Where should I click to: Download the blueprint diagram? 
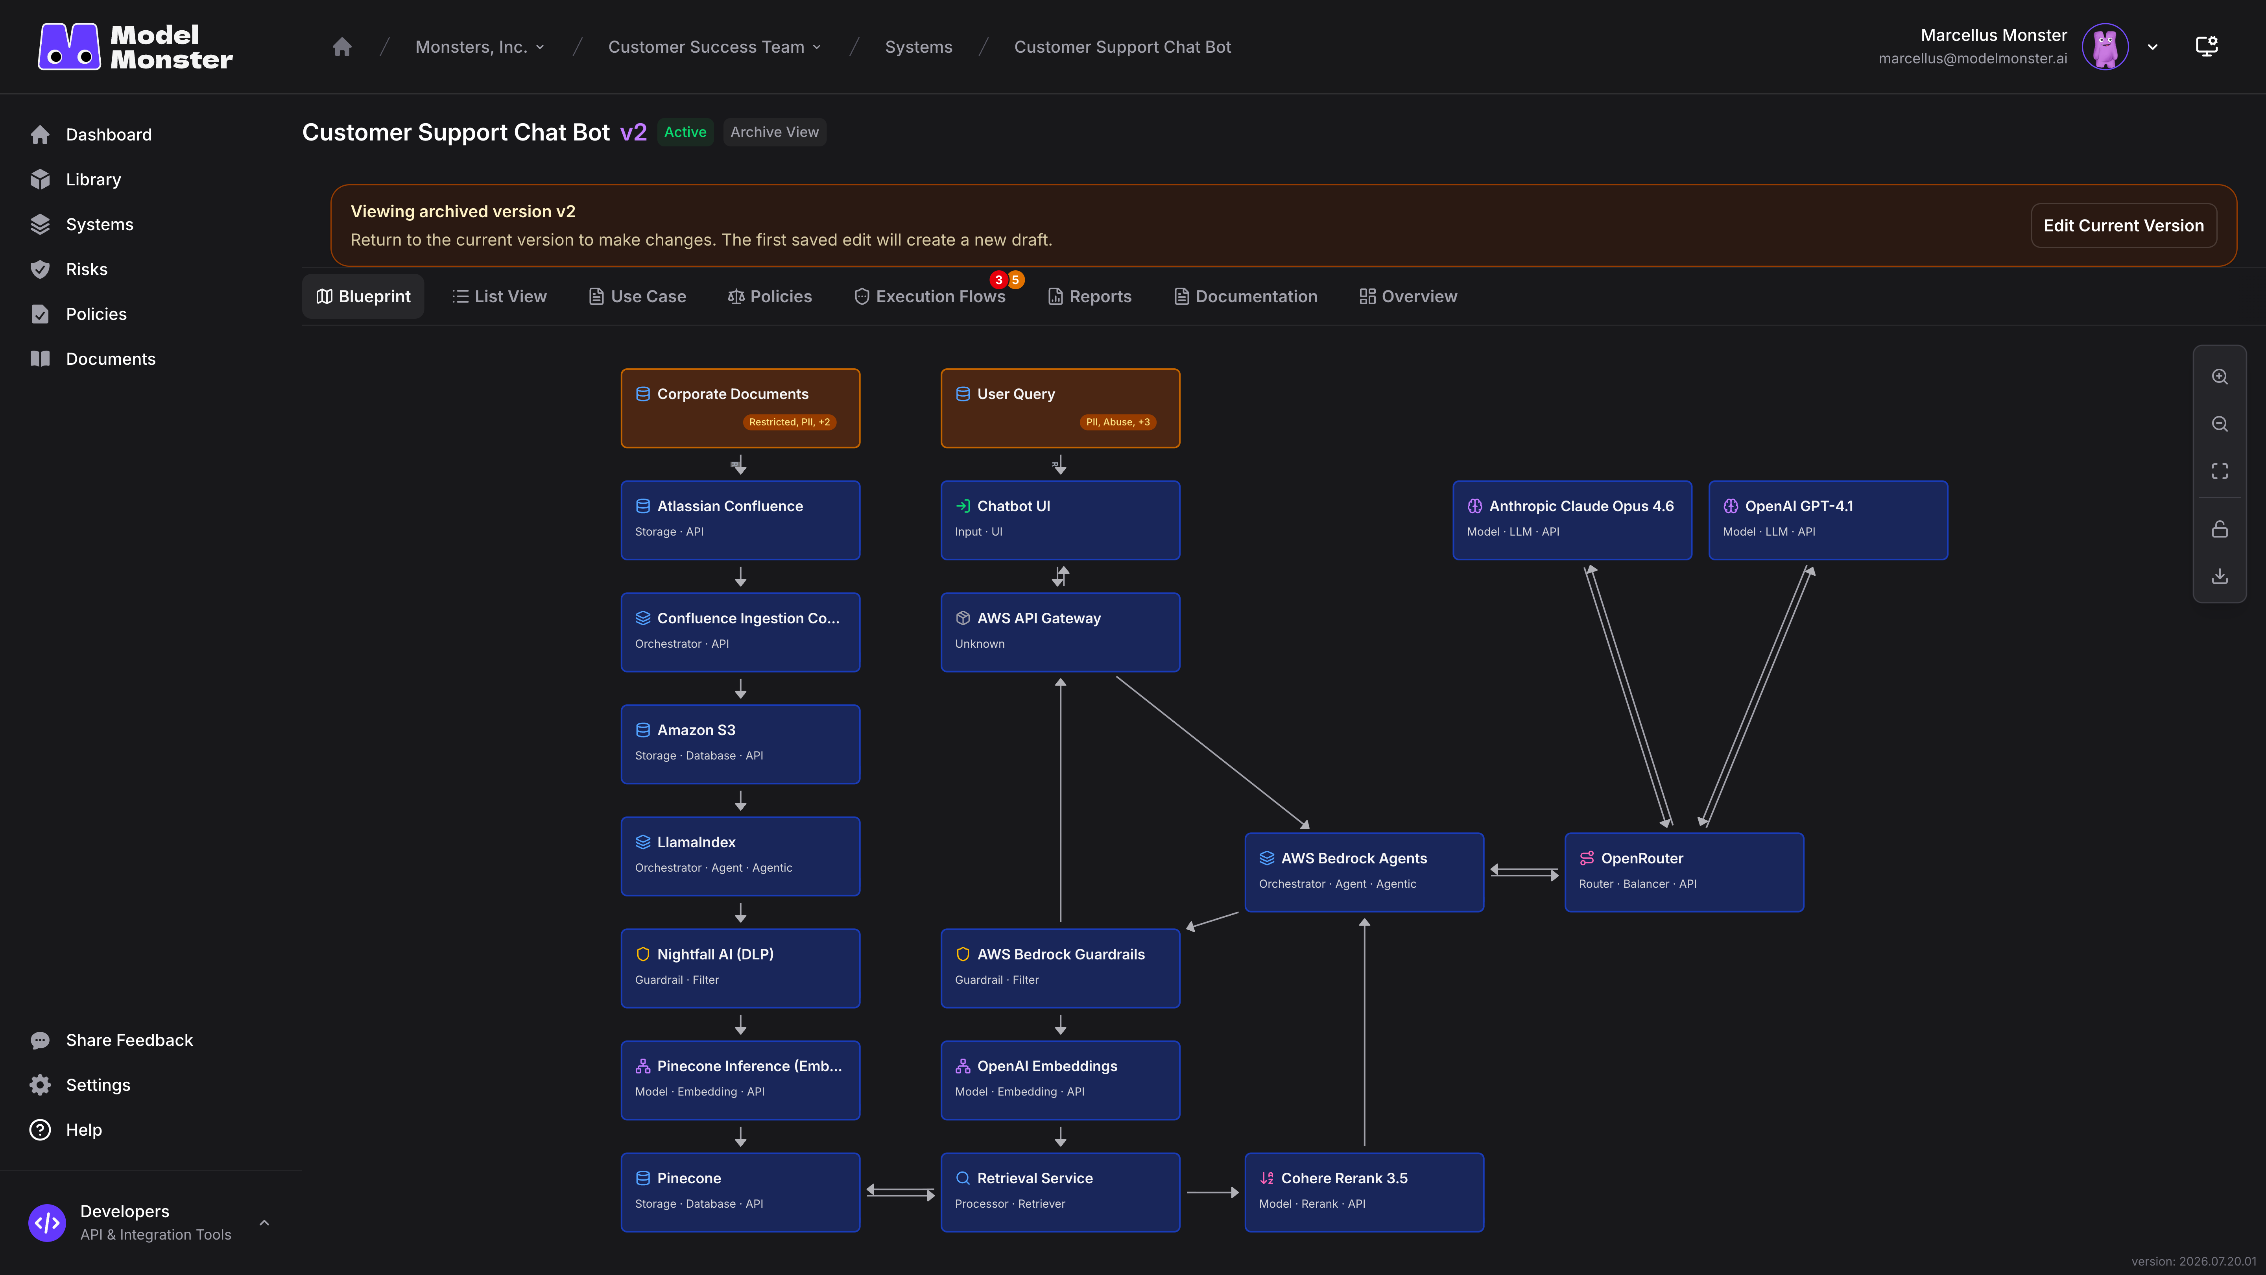(2219, 577)
